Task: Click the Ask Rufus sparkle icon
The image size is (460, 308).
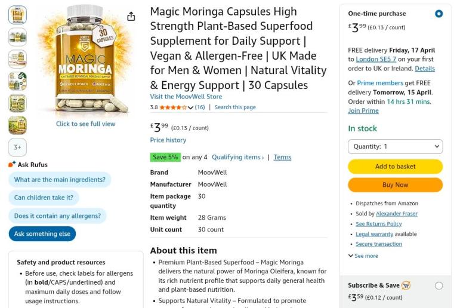Action: tap(12, 164)
